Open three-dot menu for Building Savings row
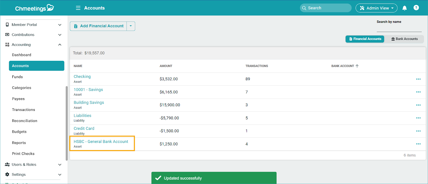This screenshot has width=428, height=184. (418, 105)
